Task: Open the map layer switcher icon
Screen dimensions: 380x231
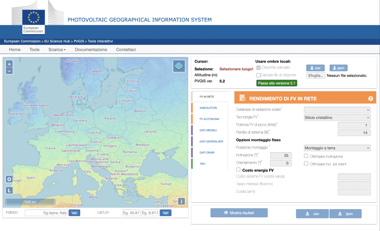Action: pos(179,66)
